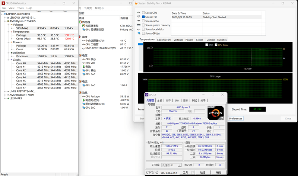Viewport: 298px width, 176px height.
Task: Enable the Stress local disks checkbox
Action: [143, 29]
